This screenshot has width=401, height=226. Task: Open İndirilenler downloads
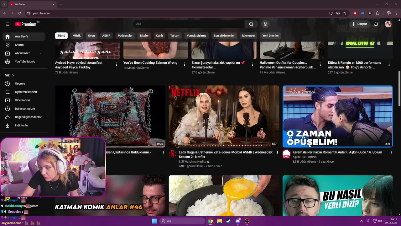point(24,126)
